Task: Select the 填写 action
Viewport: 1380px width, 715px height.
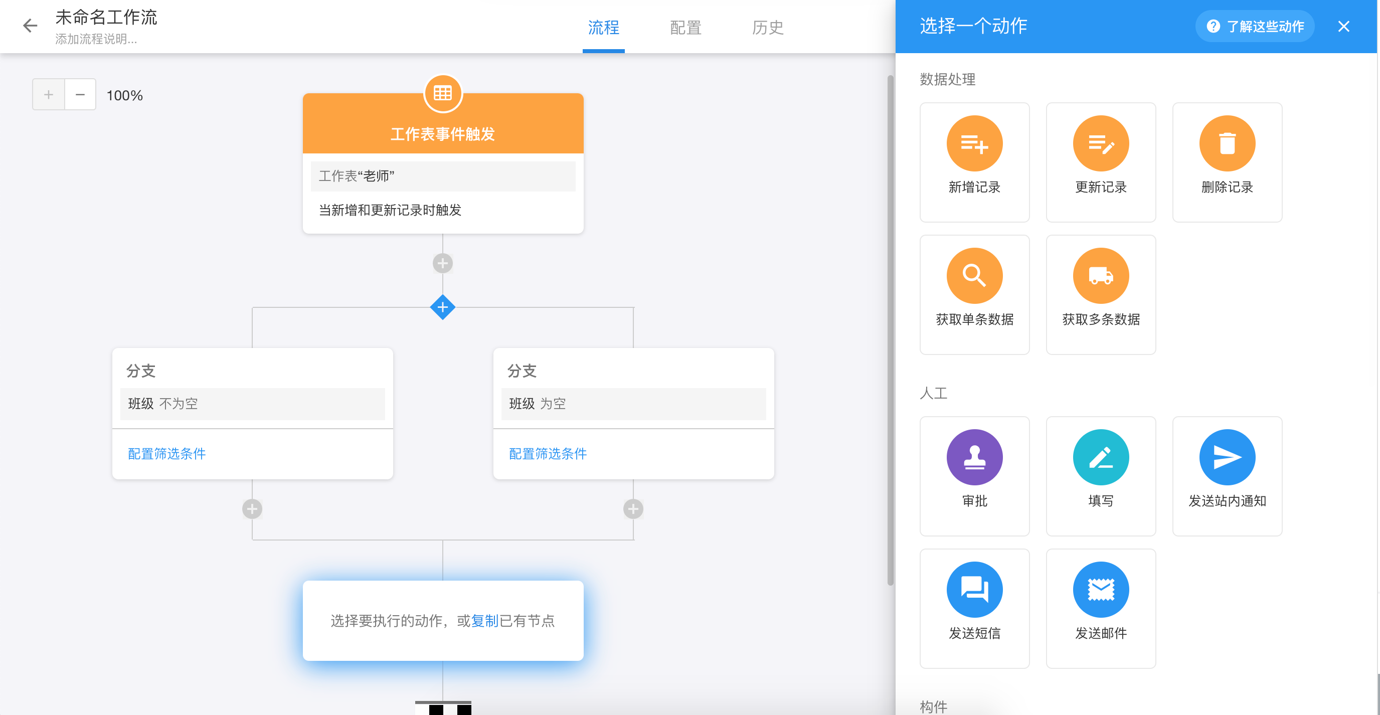Action: pos(1100,476)
